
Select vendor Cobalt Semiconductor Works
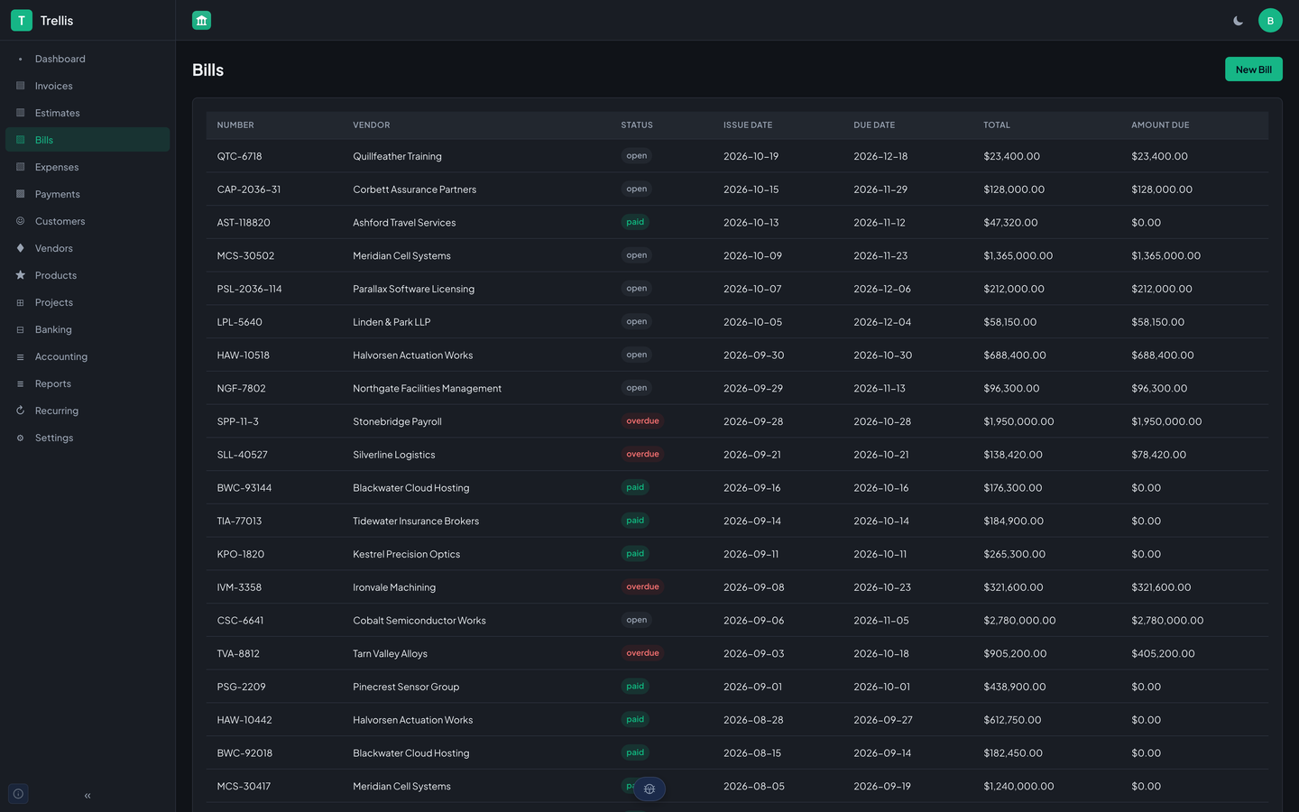coord(419,621)
